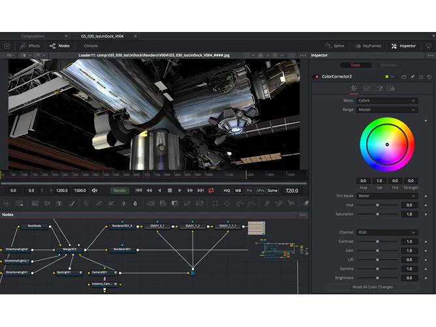The width and height of the screenshot is (436, 327).
Task: Toggle High Quality HiQ button
Action: [x=226, y=191]
